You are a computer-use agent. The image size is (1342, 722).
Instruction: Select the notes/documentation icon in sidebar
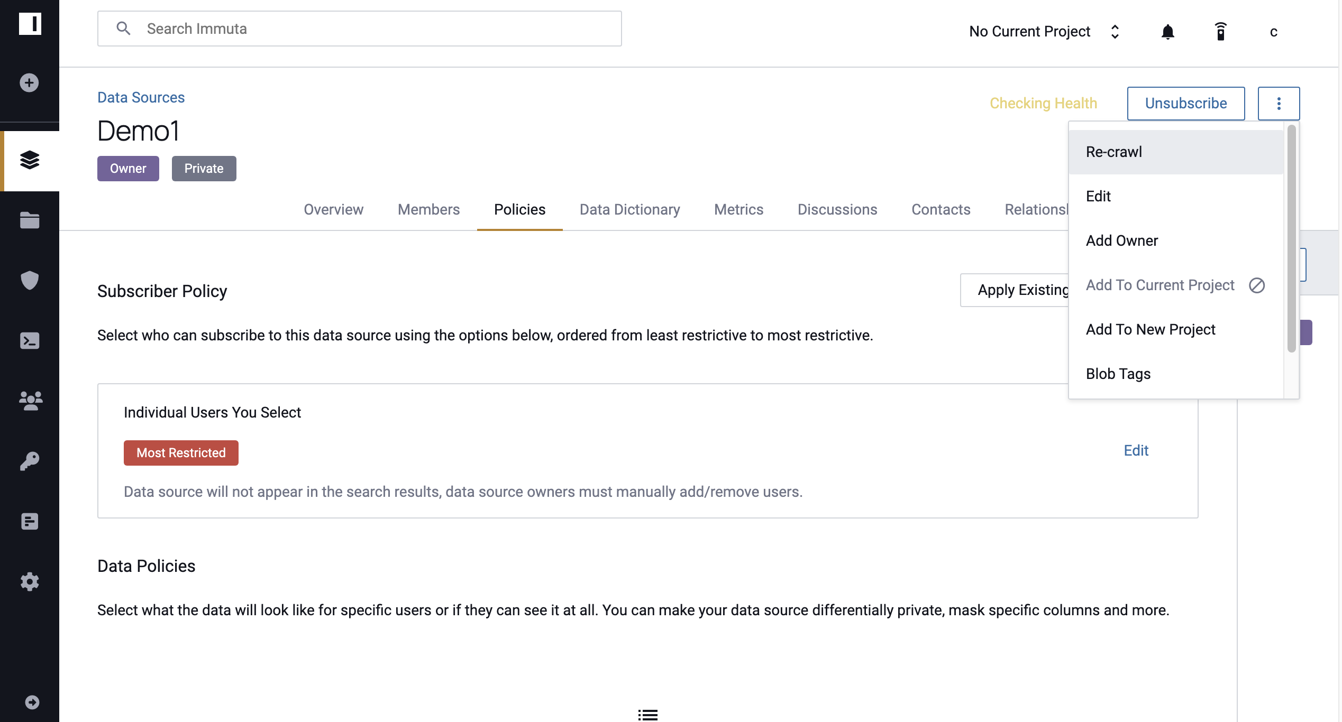[29, 521]
